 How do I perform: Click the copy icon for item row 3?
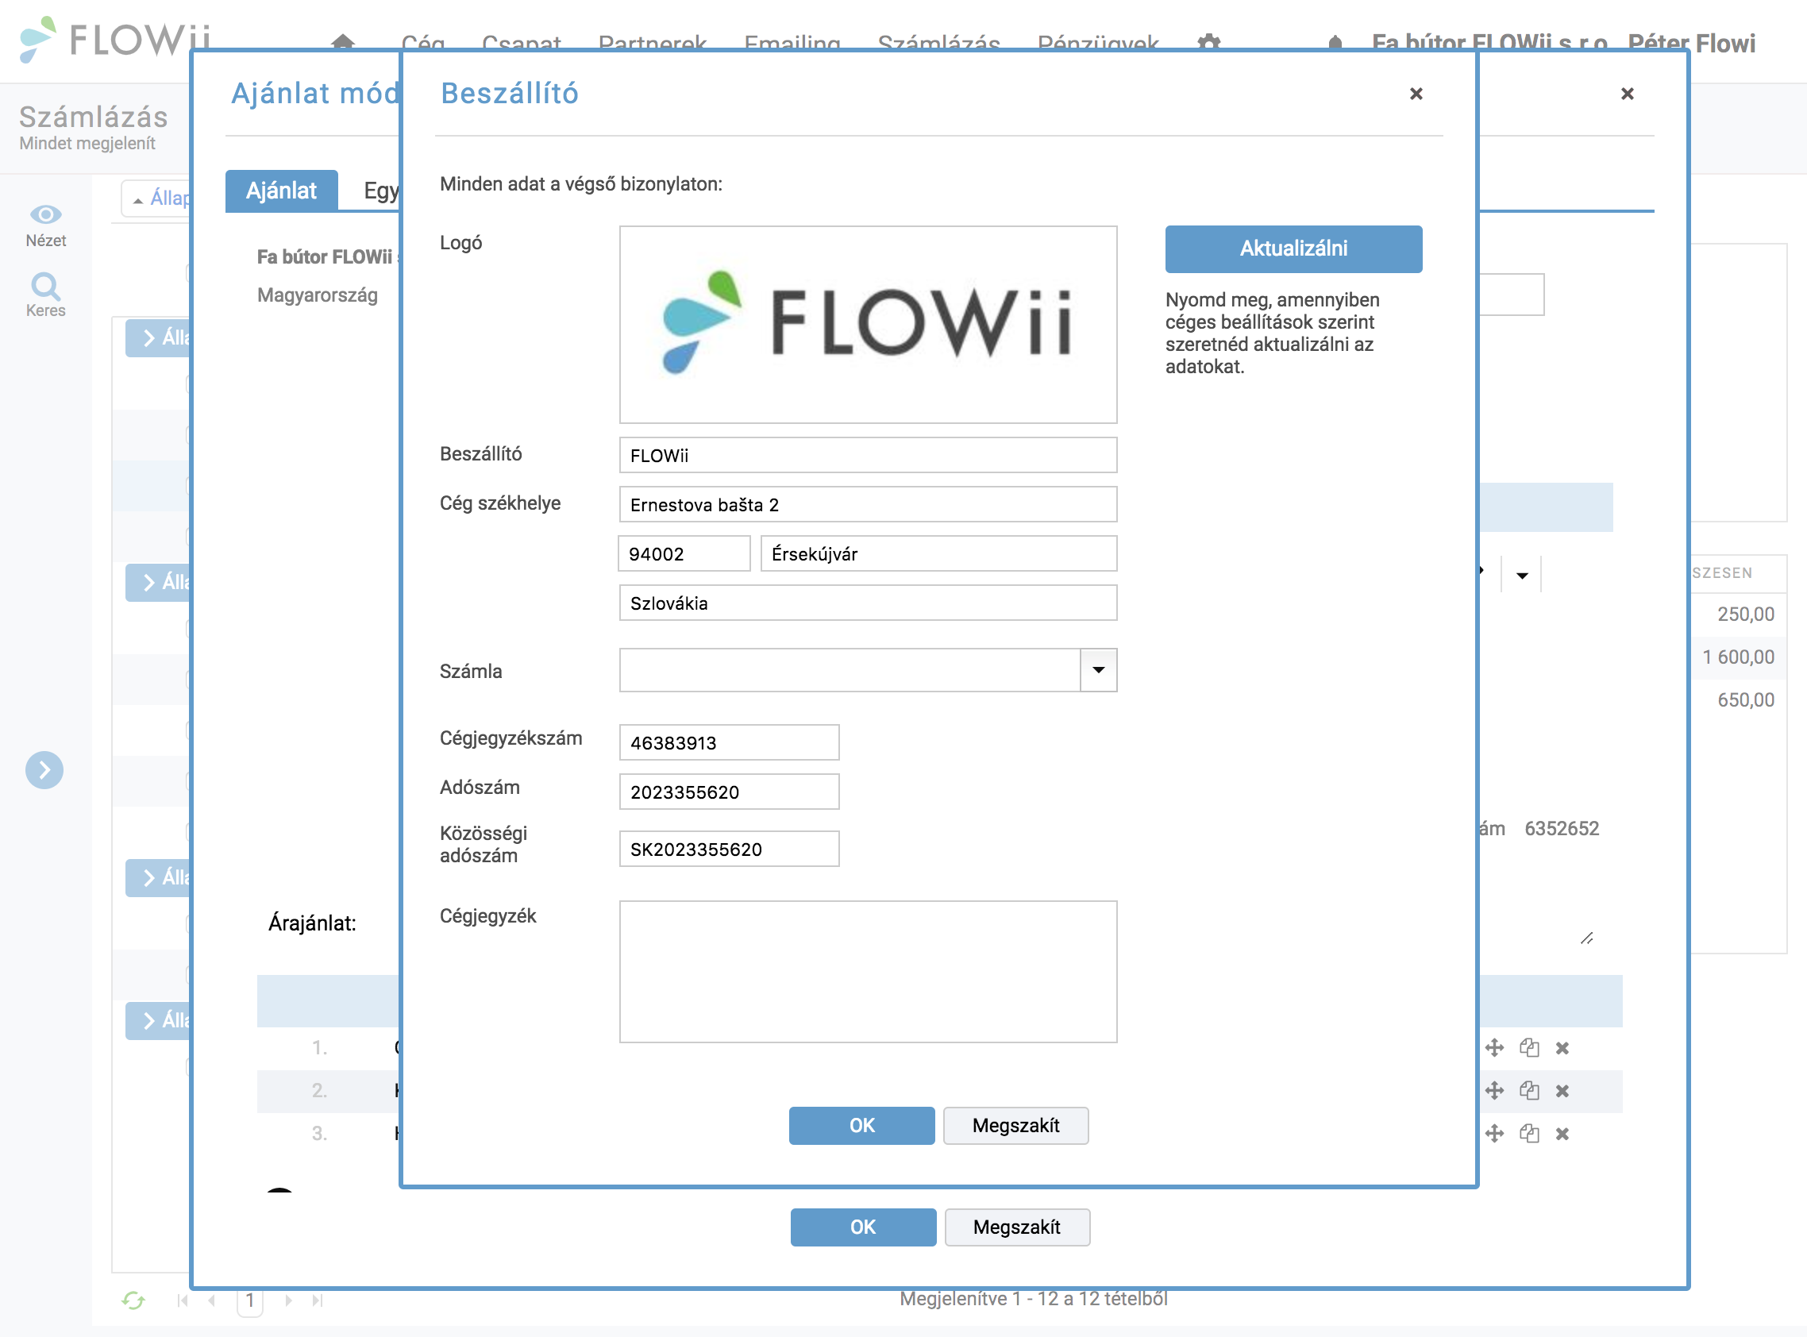click(x=1528, y=1134)
